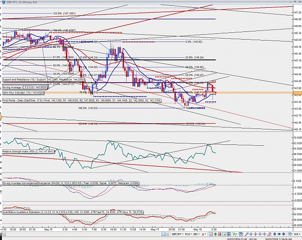Click the small gray arrow button beside blue square
302x240 pixels.
tap(167, 234)
